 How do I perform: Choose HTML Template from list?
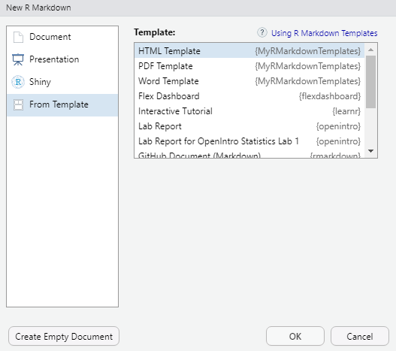(x=249, y=51)
